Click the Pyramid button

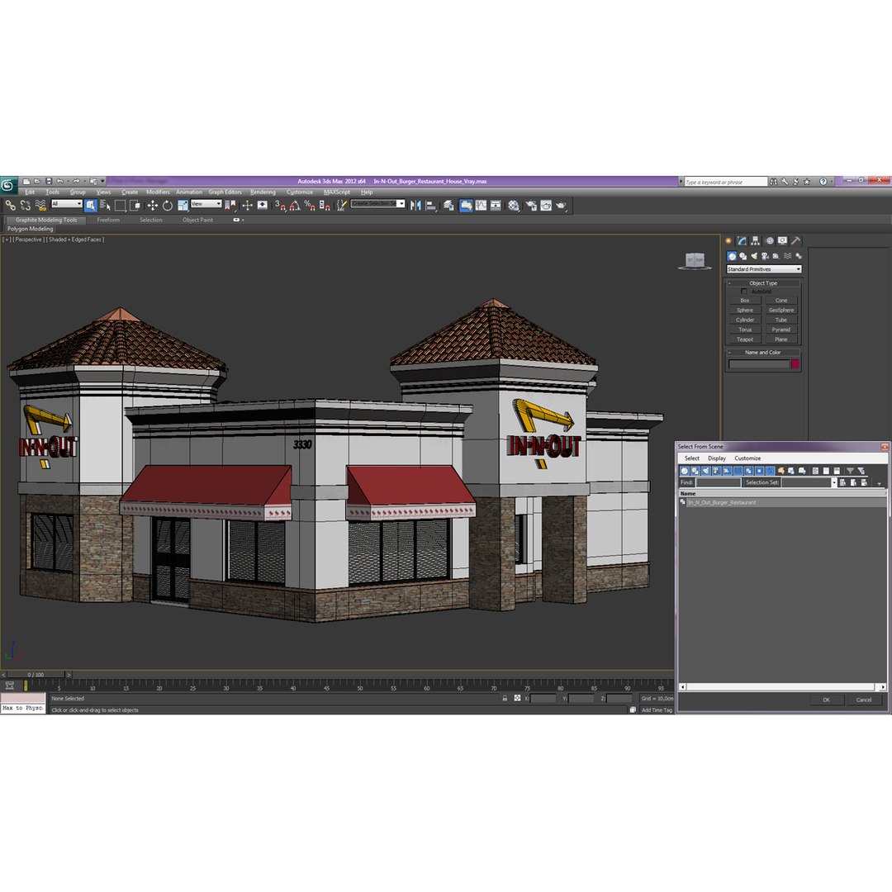pyautogui.click(x=781, y=330)
